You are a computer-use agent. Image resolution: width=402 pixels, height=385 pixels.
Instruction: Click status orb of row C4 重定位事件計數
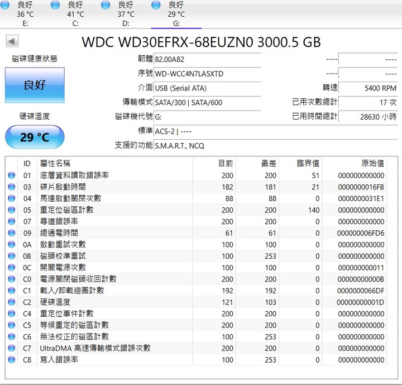(x=12, y=313)
